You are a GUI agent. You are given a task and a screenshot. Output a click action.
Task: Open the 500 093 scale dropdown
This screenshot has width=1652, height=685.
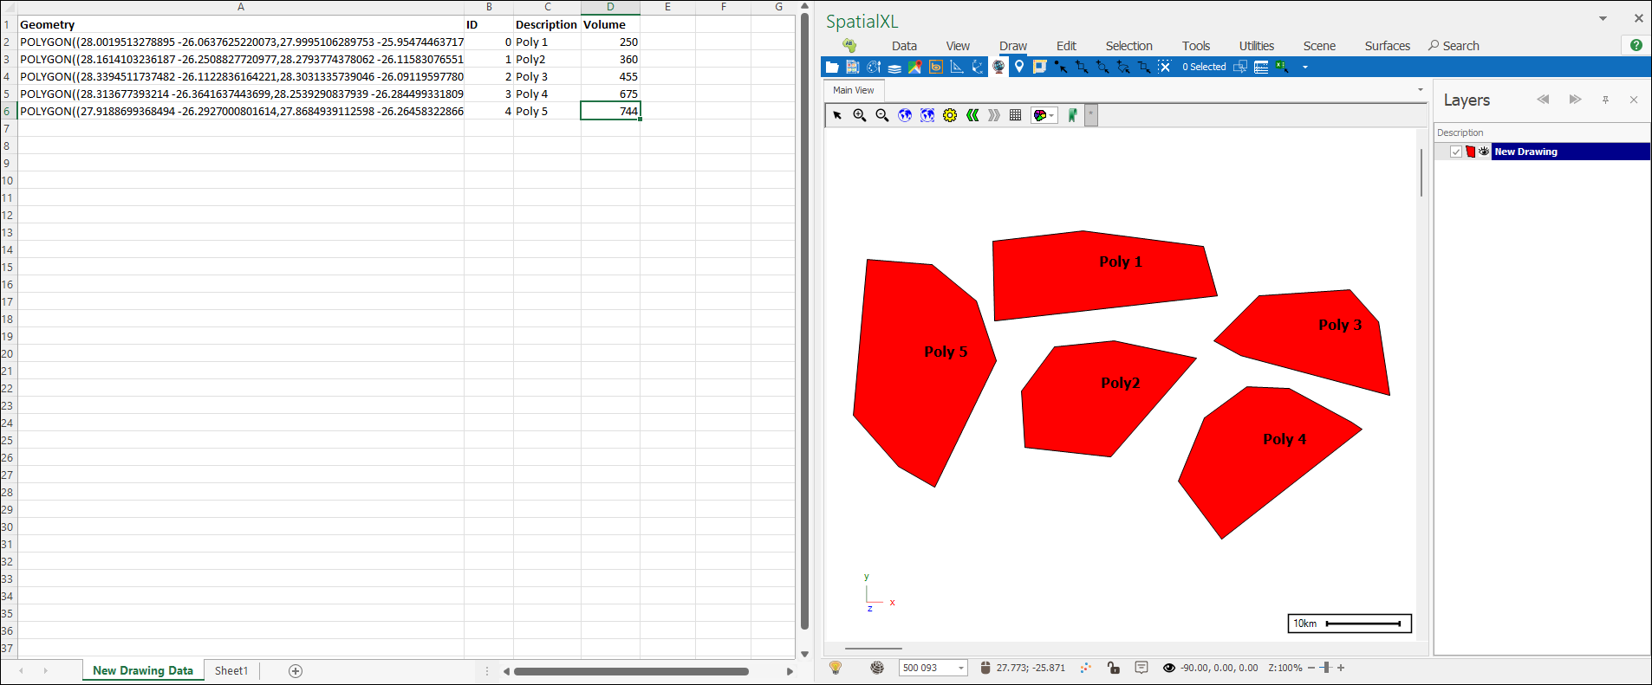[960, 668]
